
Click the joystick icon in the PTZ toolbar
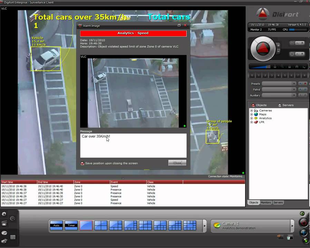point(275,67)
